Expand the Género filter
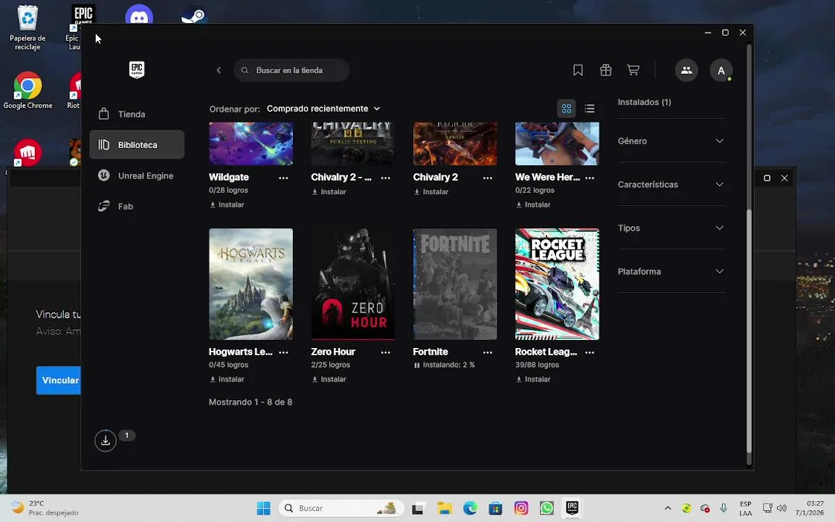Screen dimensions: 835x522 (x=671, y=141)
